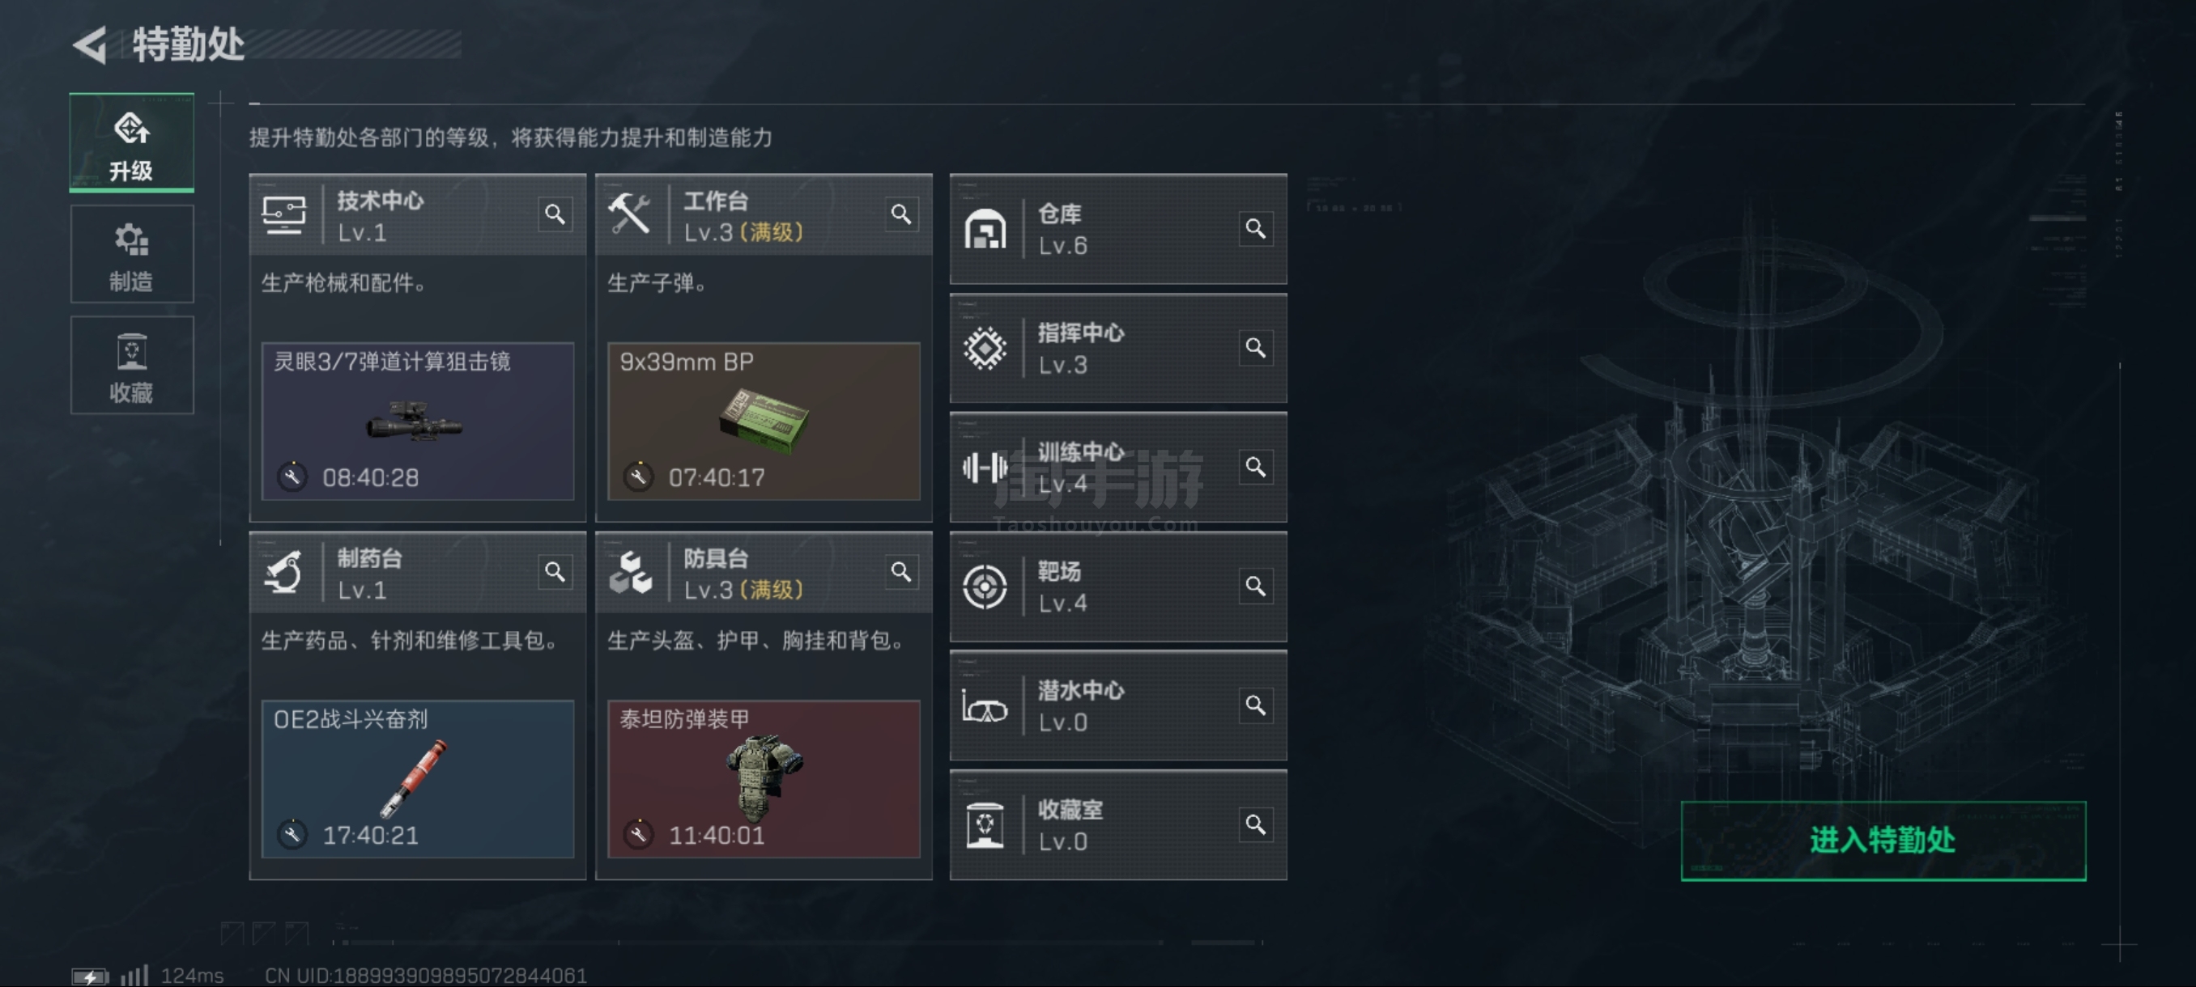Screen dimensions: 2196x987
Task: Switch to the 制造 tab
Action: [x=131, y=254]
